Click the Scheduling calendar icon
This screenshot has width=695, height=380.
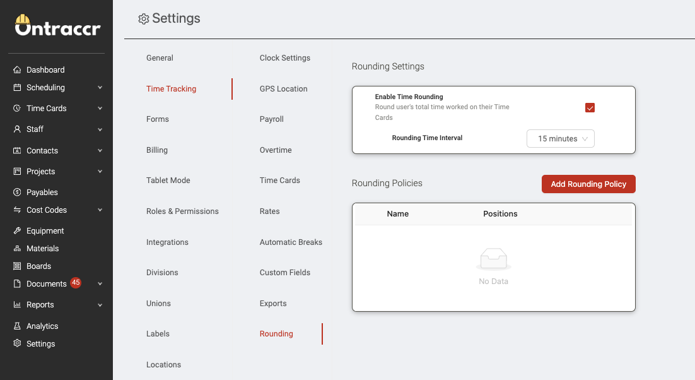coord(17,87)
